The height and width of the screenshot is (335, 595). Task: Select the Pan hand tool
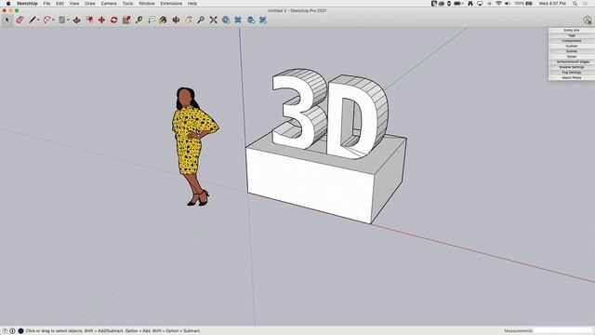point(189,20)
